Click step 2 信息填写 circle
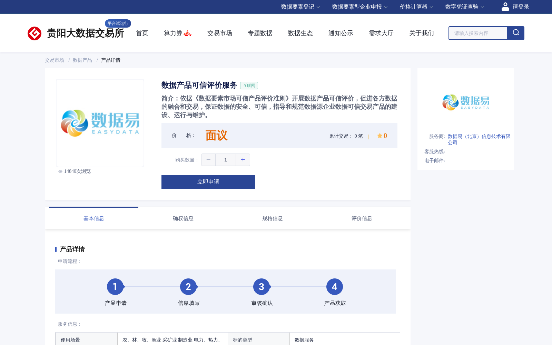This screenshot has height=345, width=552. (188, 287)
